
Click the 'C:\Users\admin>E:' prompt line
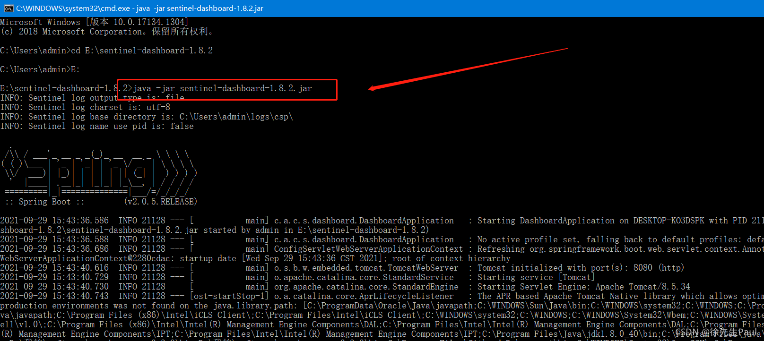click(40, 69)
